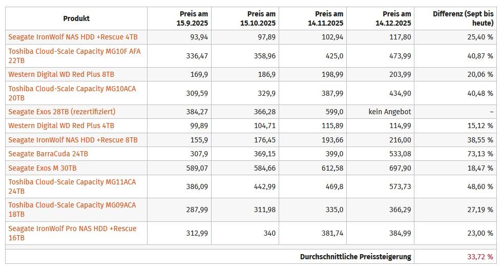Image resolution: width=502 pixels, height=270 pixels.
Task: Open Seagate IronWolf NAS HDD +Rescue 4TB link
Action: [x=73, y=37]
